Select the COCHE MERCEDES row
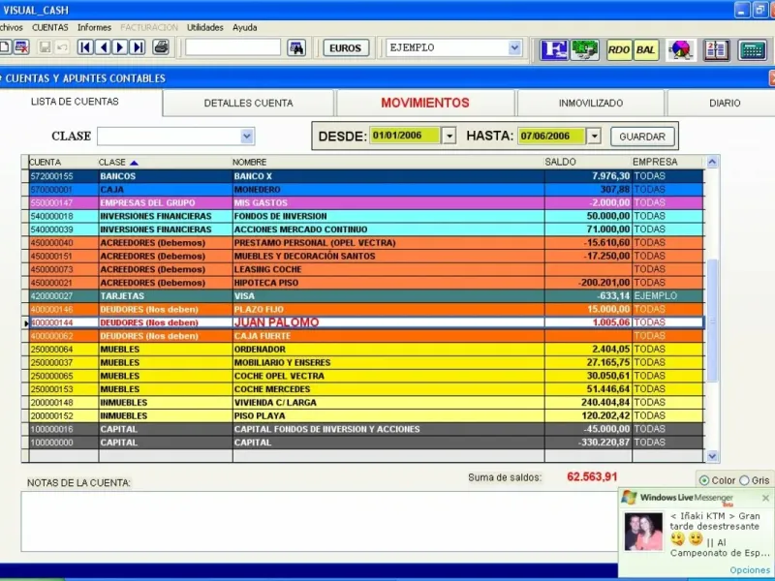Screen dimensions: 775x581 367,389
